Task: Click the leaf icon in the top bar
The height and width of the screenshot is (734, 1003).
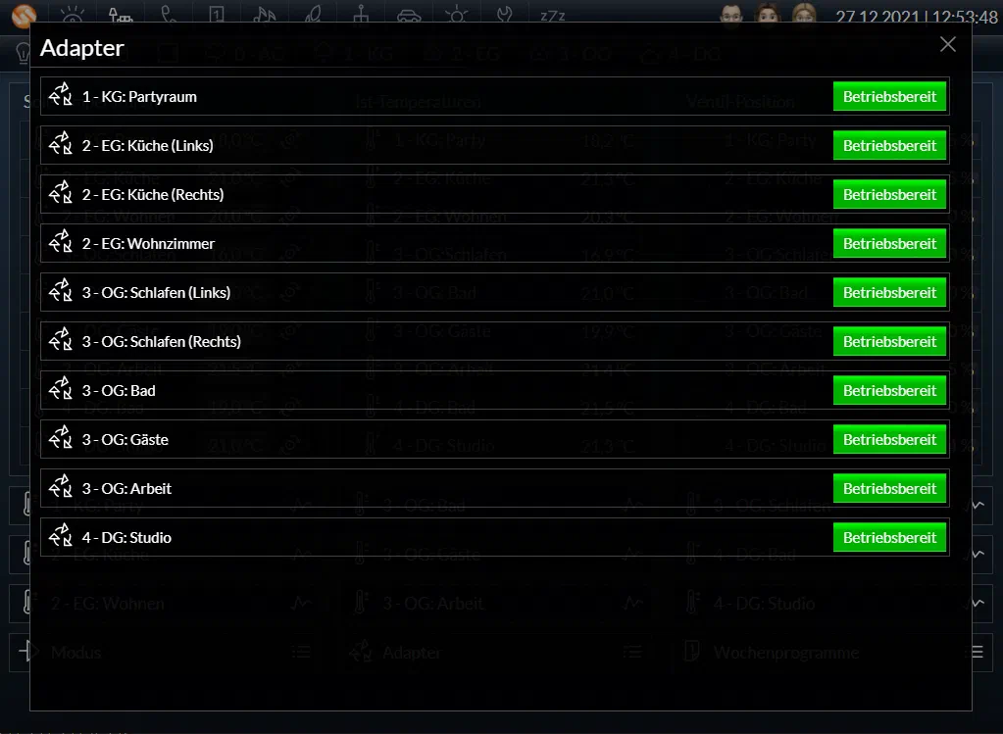Action: point(313,14)
